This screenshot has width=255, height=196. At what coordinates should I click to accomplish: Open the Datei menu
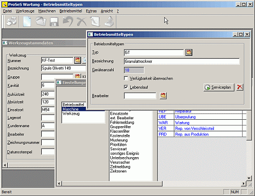[7, 11]
